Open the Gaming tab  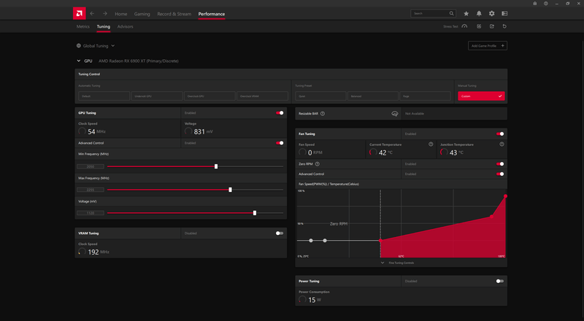tap(142, 14)
